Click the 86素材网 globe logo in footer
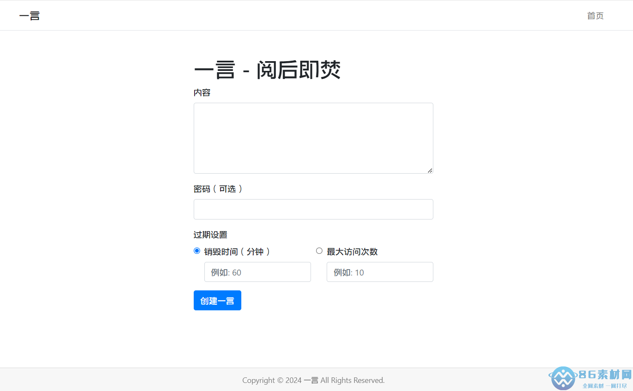This screenshot has width=633, height=391. [x=563, y=379]
